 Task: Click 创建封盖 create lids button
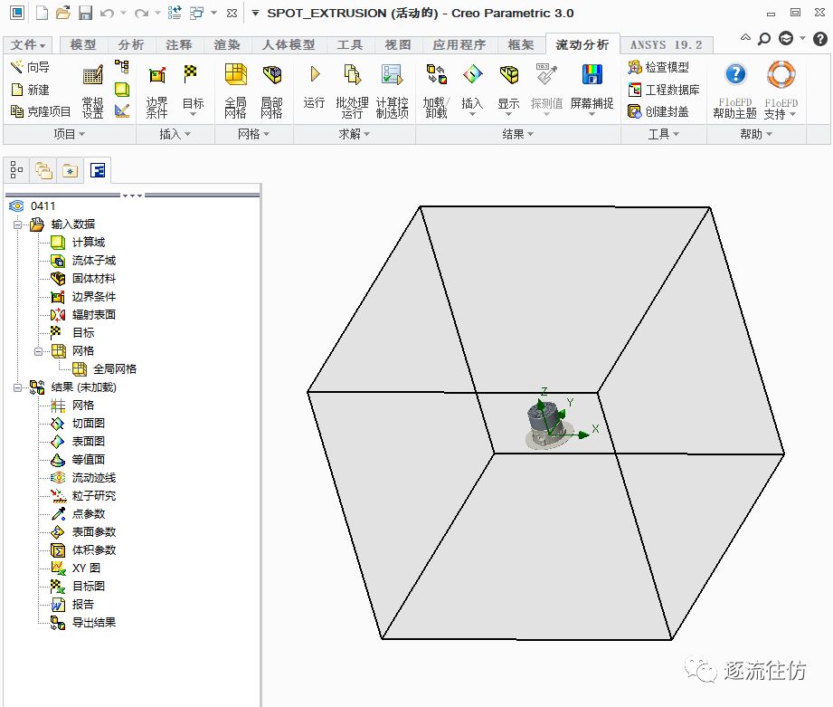point(658,111)
